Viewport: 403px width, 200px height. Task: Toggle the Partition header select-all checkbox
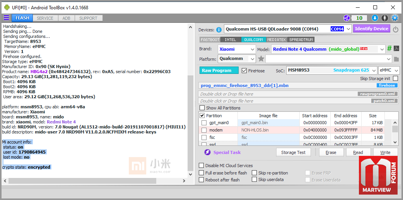coord(202,116)
